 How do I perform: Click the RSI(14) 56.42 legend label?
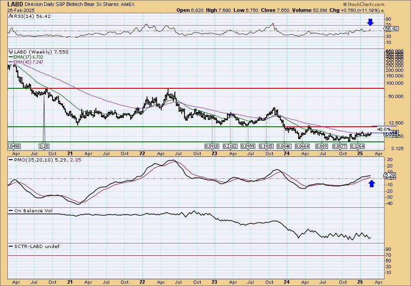(x=32, y=16)
